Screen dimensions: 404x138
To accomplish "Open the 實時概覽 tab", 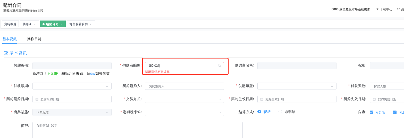I will (x=10, y=24).
